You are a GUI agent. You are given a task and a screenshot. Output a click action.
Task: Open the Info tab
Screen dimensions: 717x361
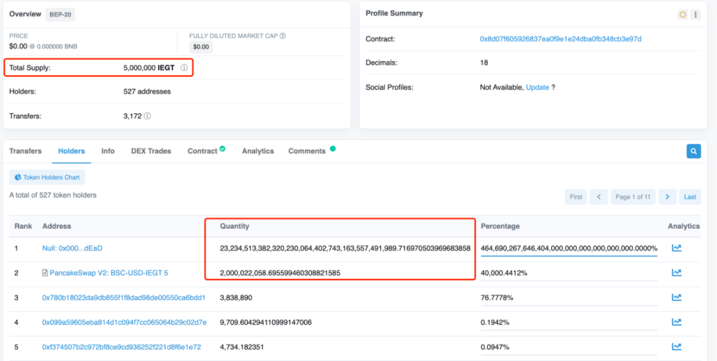[108, 151]
